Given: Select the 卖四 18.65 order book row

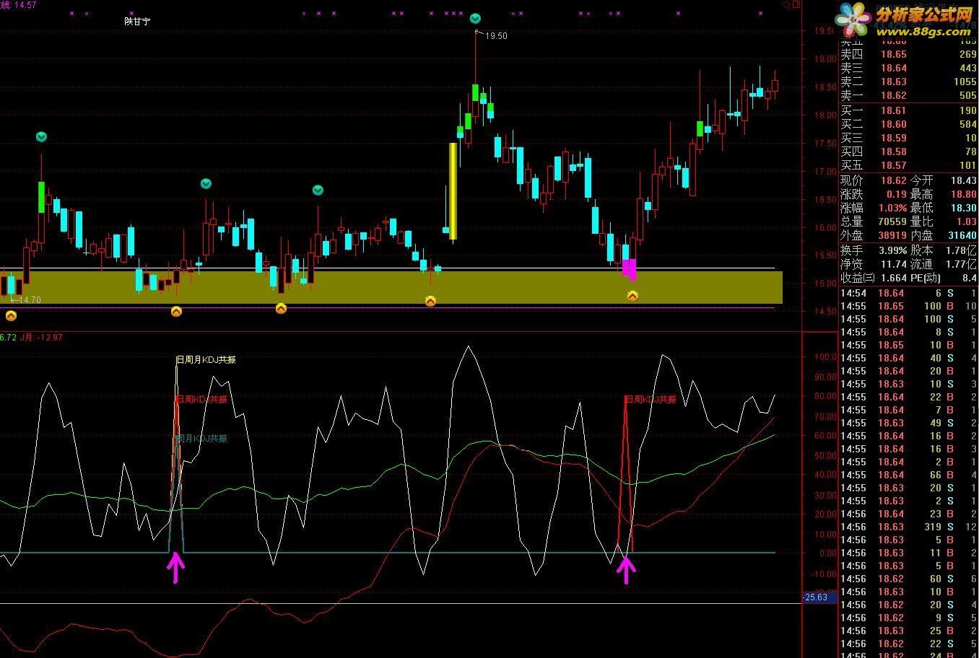Looking at the screenshot, I should pos(909,54).
